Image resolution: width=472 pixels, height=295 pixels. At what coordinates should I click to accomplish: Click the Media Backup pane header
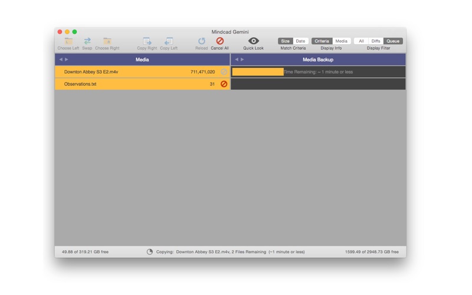point(318,60)
